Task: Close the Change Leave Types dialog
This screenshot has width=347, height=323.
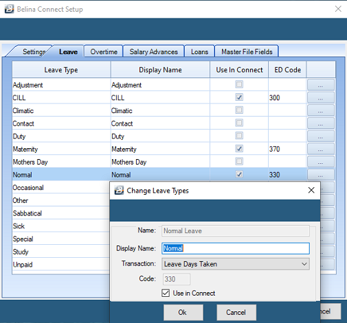Action: [x=311, y=190]
